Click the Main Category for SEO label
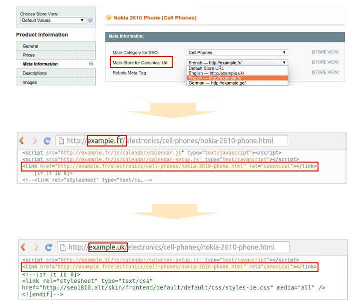 coord(135,52)
